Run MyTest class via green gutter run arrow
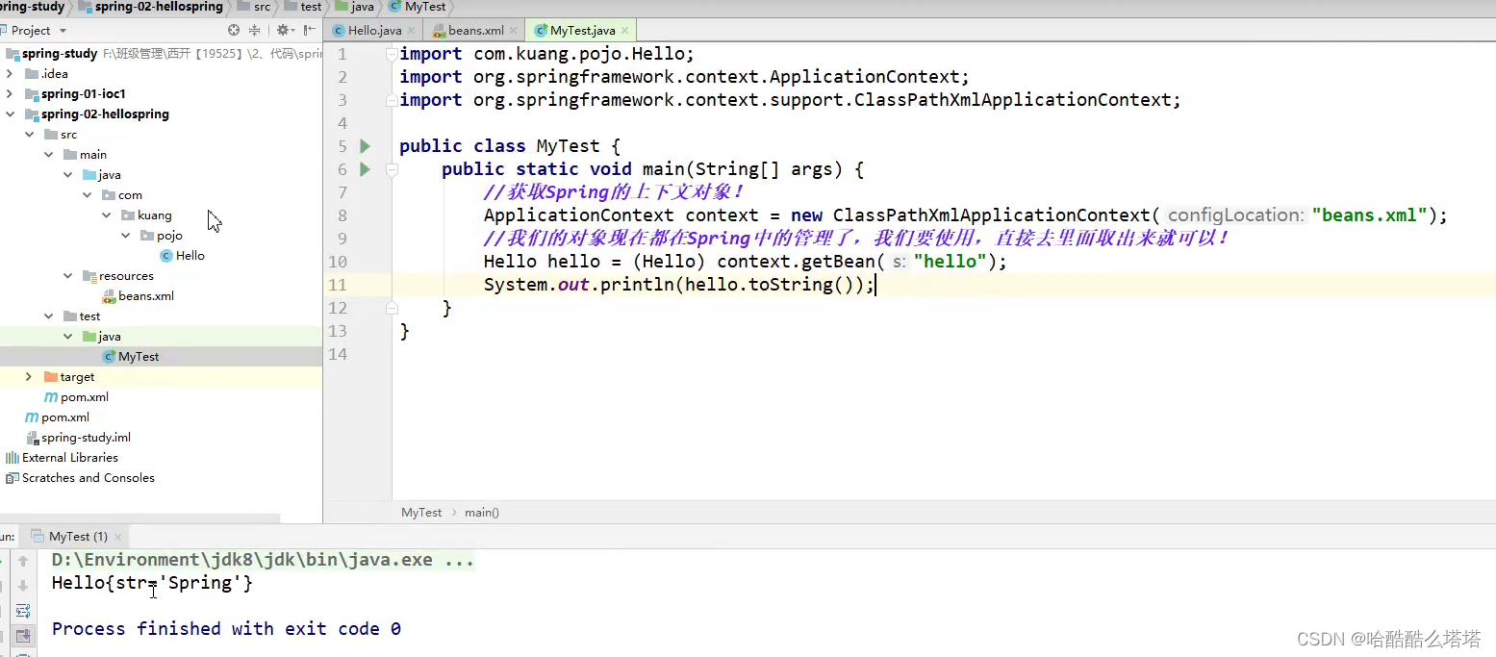The image size is (1496, 657). pyautogui.click(x=365, y=145)
